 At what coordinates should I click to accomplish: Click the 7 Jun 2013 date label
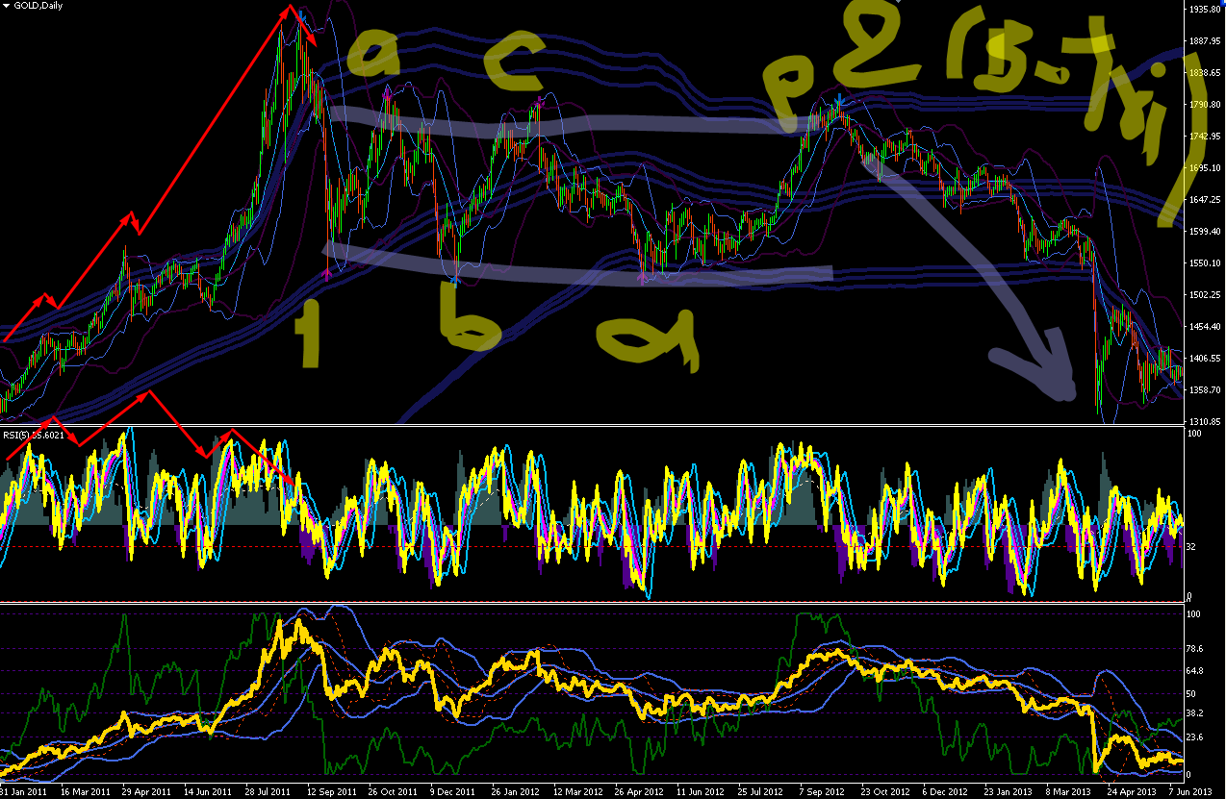(x=1190, y=791)
